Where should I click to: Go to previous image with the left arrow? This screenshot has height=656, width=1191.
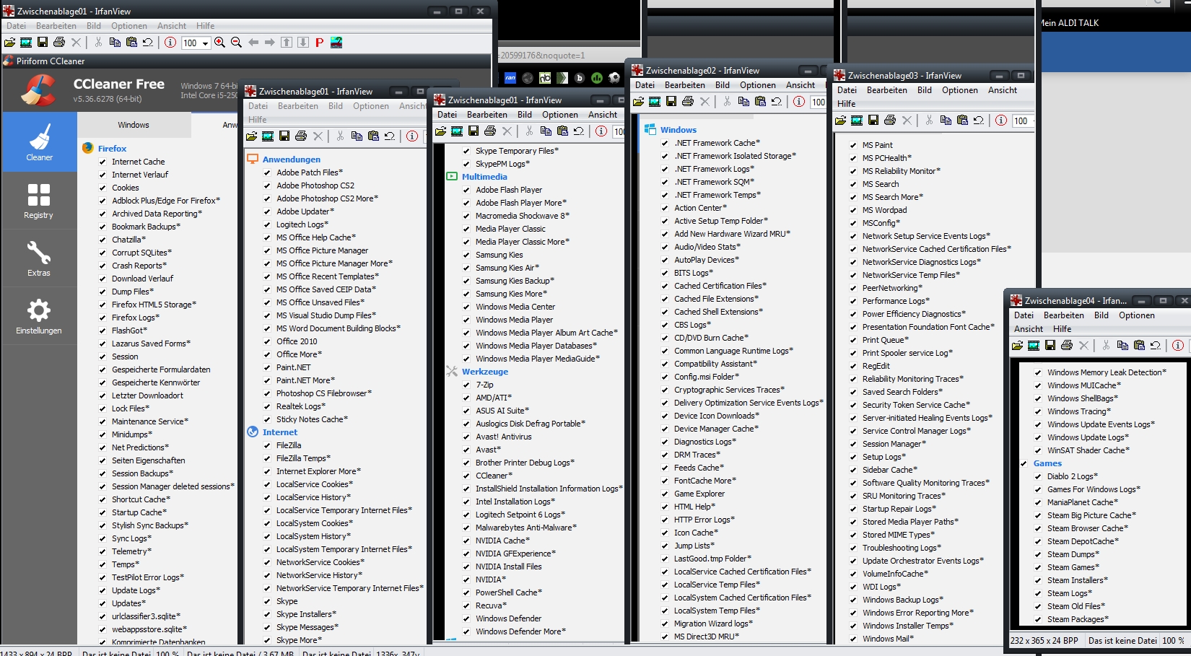click(x=253, y=43)
